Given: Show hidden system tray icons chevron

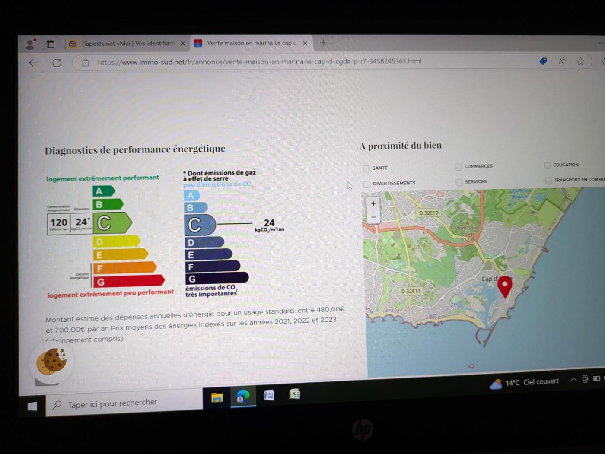Looking at the screenshot, I should tap(573, 379).
